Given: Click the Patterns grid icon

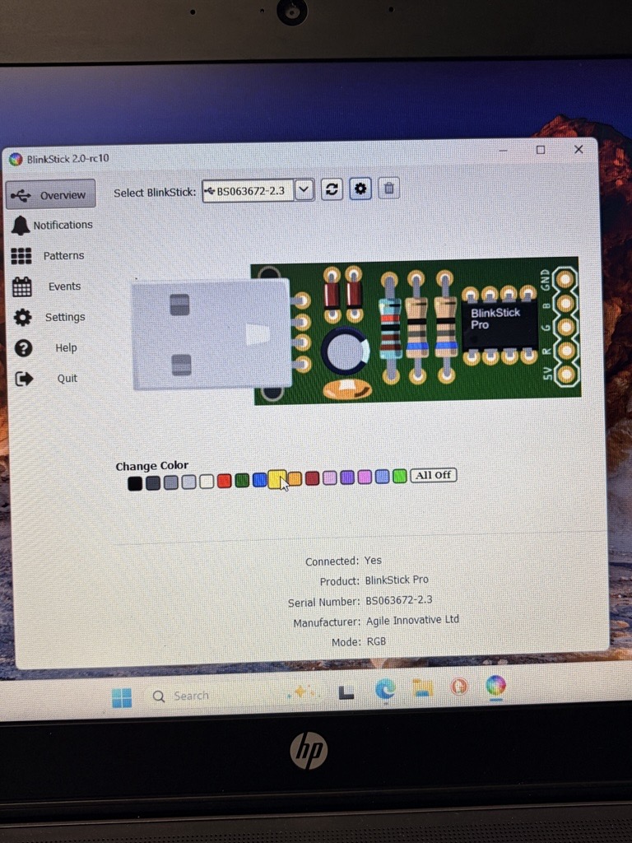Looking at the screenshot, I should pos(21,256).
